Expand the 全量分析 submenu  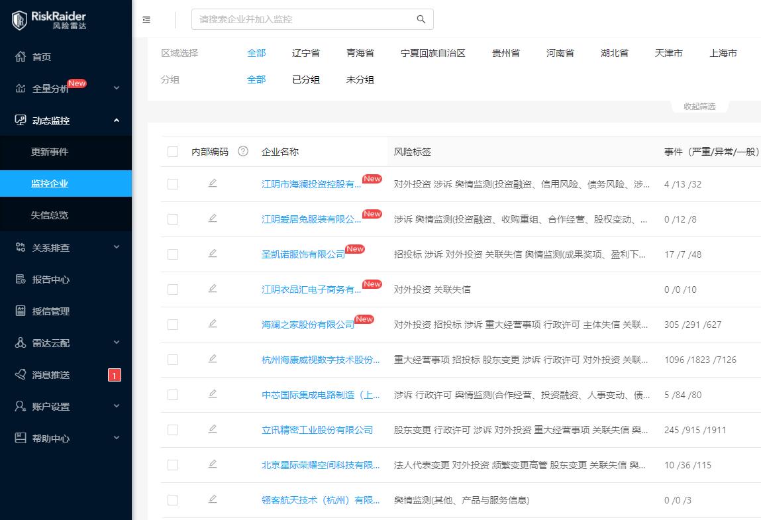pos(117,88)
